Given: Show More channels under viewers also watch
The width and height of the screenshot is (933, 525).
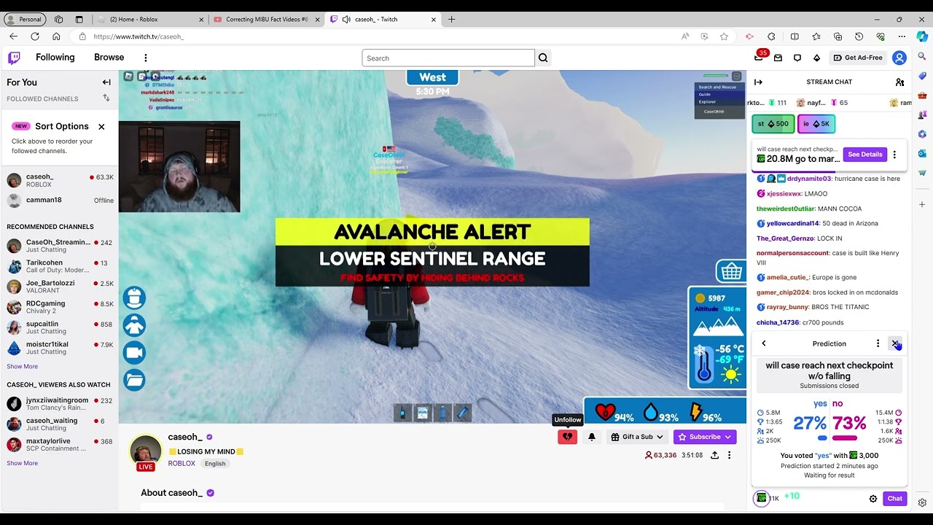Looking at the screenshot, I should click(23, 463).
